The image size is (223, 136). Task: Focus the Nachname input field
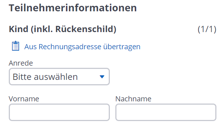tap(166, 112)
